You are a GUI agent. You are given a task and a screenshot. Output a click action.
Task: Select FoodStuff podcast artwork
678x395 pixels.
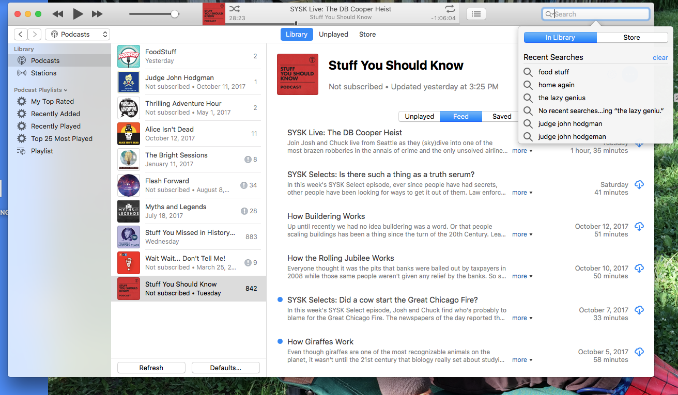coord(129,56)
